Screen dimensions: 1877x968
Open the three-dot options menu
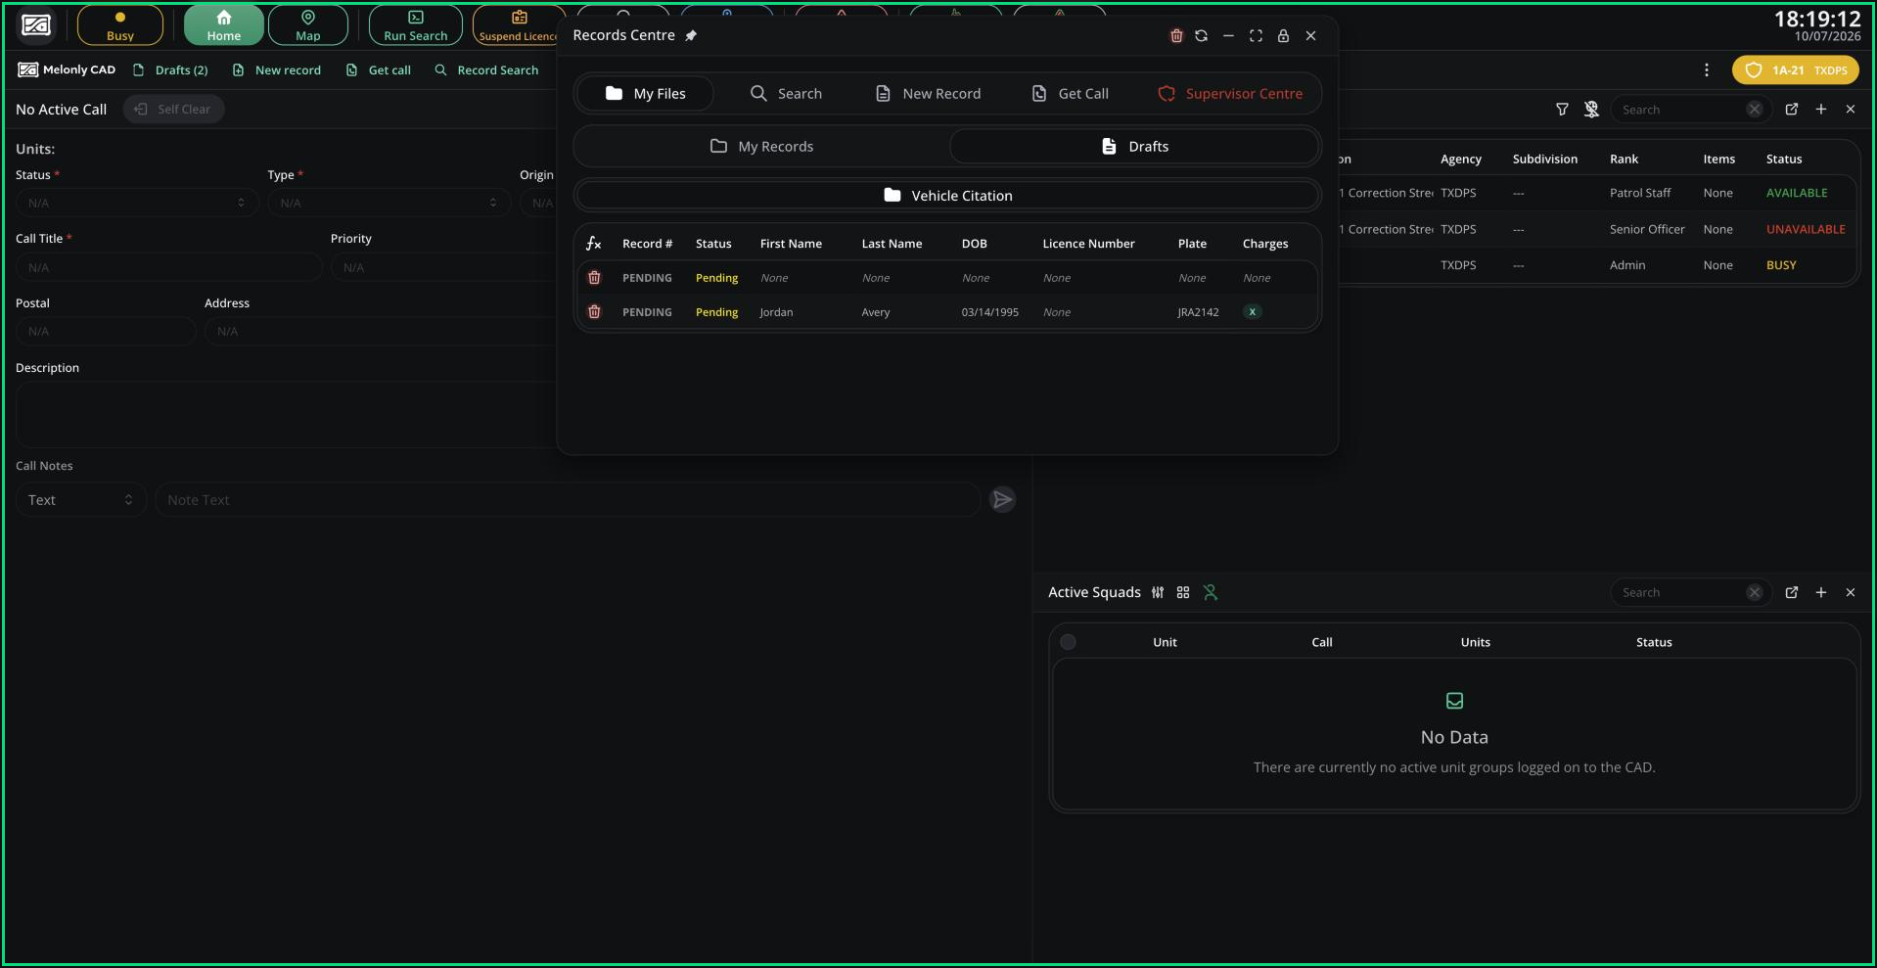(x=1707, y=70)
